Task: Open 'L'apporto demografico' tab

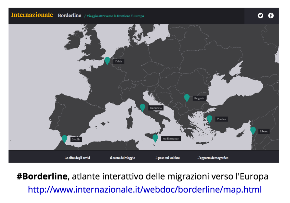Action: pos(213,158)
